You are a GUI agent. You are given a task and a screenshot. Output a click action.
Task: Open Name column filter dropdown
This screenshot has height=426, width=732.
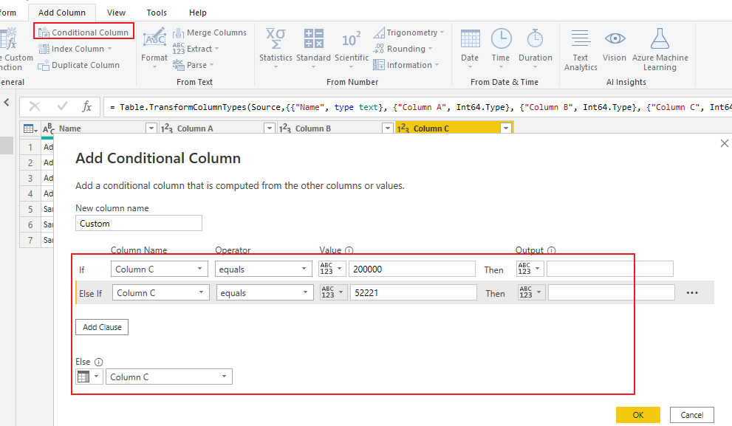151,128
